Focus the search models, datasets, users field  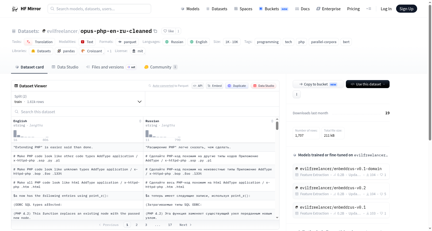point(99,9)
